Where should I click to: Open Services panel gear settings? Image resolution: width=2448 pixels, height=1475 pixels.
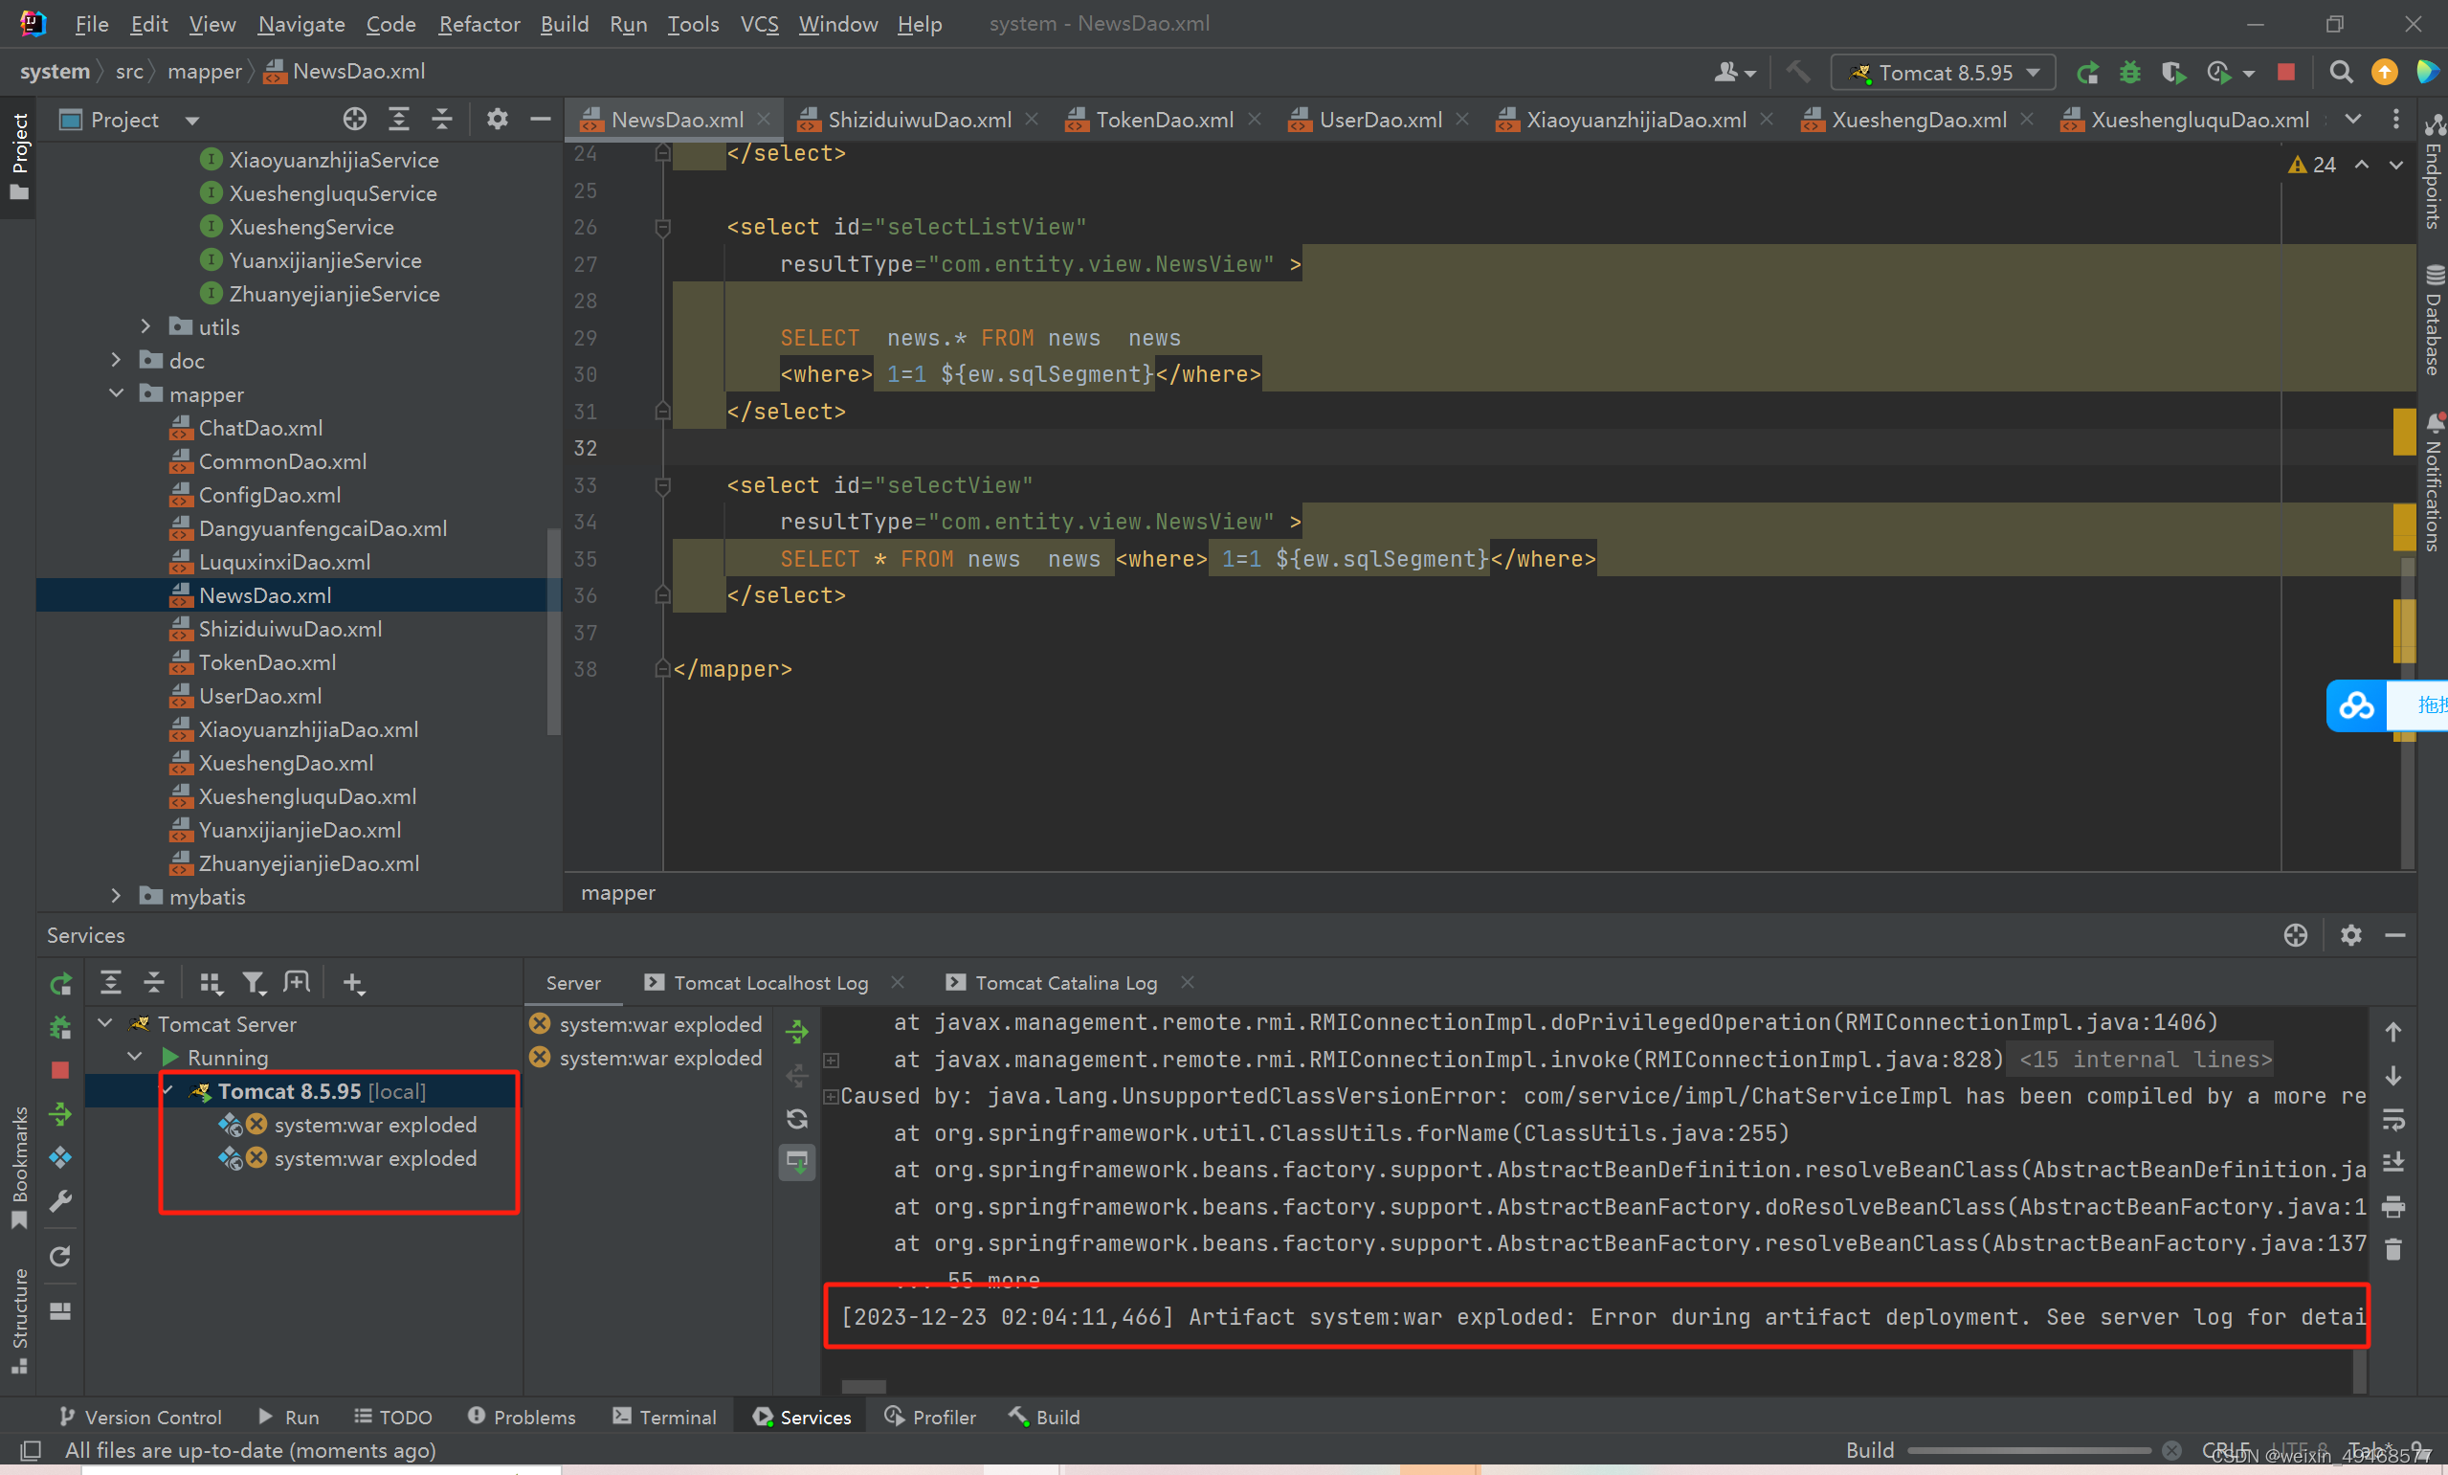point(2350,935)
